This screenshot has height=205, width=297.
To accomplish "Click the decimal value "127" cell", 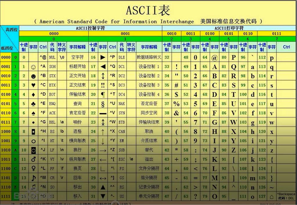I will (262, 197).
